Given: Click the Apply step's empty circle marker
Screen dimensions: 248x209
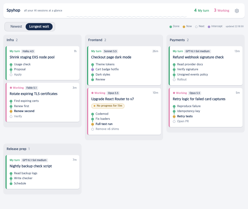Looking at the screenshot, I should coord(11,75).
